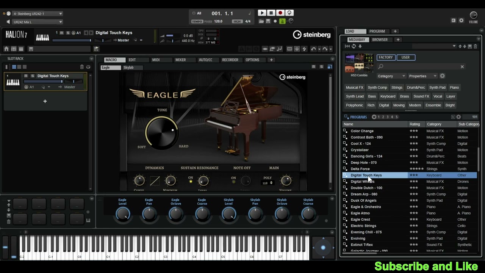
Task: Open the Category attribute dropdown
Action: 391,76
